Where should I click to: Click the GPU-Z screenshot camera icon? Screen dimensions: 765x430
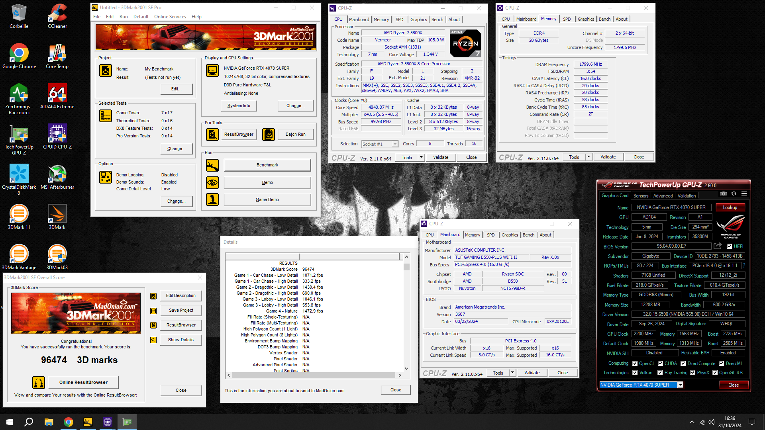click(724, 194)
